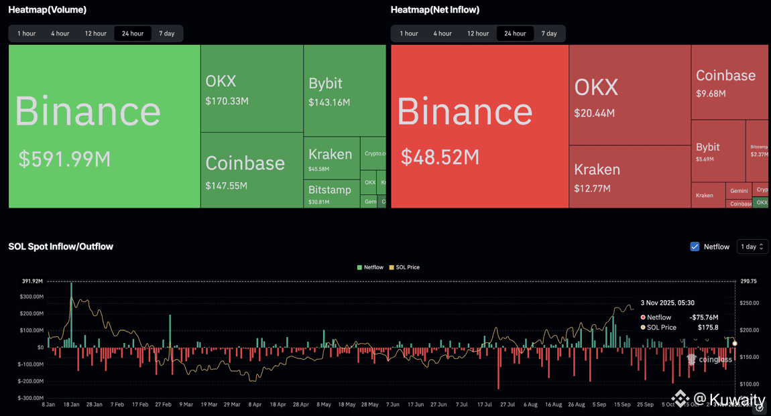771x416 pixels.
Task: Click Binance logo icon beside @Kuwaity
Action: (x=680, y=399)
